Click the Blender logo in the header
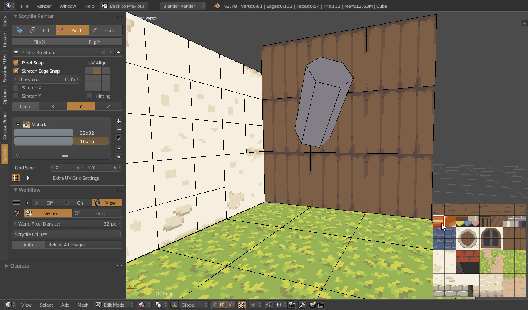Viewport: 528px width, 310px height. tap(217, 6)
